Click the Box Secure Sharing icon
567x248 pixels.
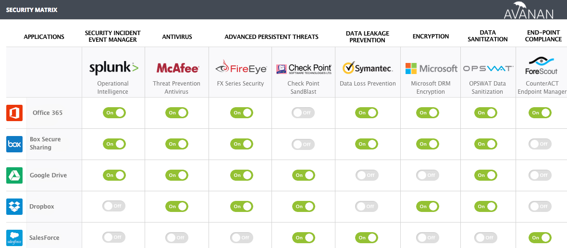coord(14,144)
